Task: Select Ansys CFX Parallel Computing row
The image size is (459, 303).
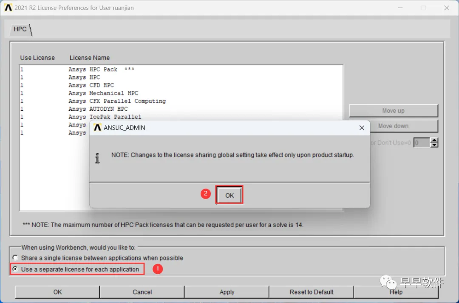Action: click(181, 101)
